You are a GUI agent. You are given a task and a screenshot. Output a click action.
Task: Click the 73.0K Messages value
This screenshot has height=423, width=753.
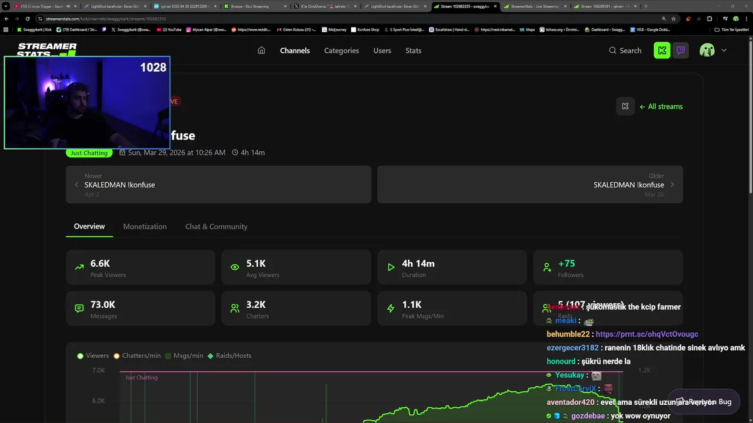pyautogui.click(x=103, y=304)
